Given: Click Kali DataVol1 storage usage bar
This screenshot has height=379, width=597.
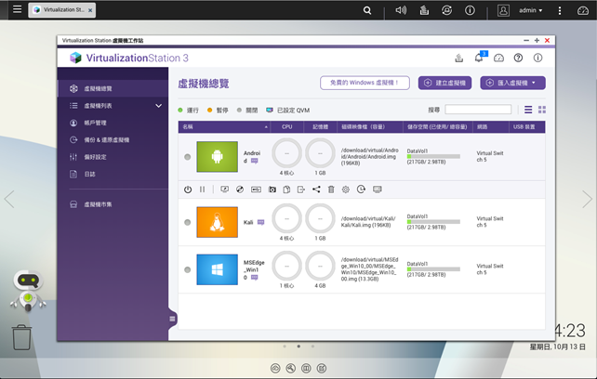Looking at the screenshot, I should pos(433,222).
